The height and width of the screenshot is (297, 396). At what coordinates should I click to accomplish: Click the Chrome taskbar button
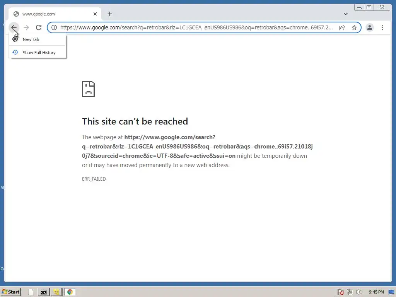coord(70,292)
